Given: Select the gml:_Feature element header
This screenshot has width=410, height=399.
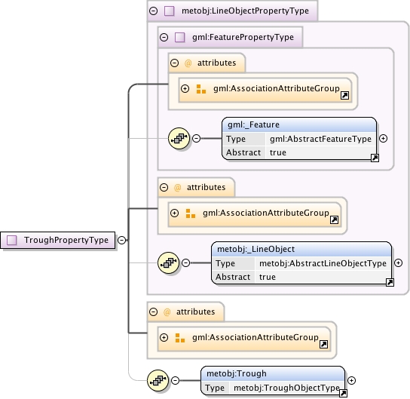Looking at the screenshot, I should coord(299,124).
